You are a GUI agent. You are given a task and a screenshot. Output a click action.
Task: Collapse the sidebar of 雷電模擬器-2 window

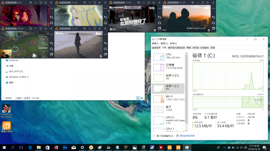(x=159, y=3)
